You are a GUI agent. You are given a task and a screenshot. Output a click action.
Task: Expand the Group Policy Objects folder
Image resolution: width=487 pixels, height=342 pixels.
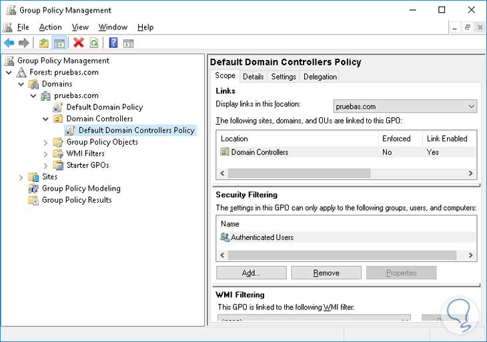click(x=46, y=142)
